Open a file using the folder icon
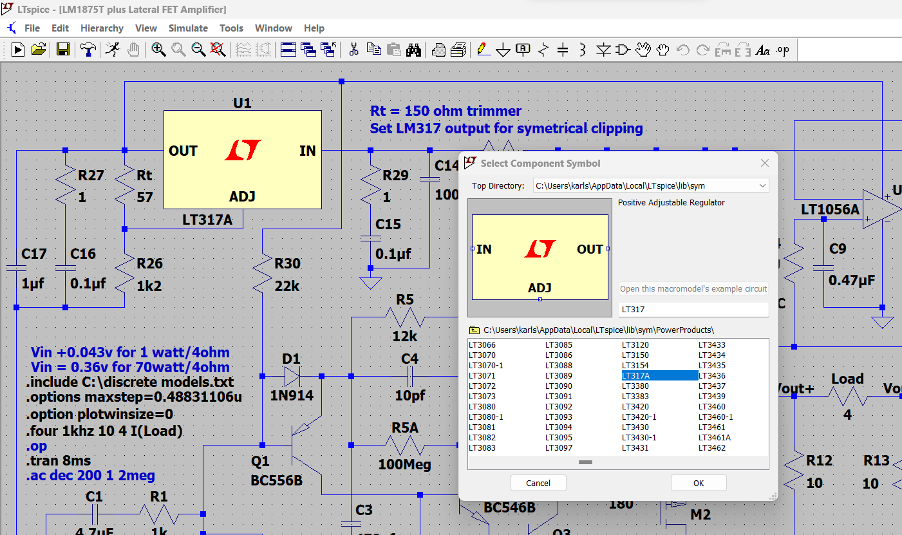The height and width of the screenshot is (535, 902). (x=38, y=49)
